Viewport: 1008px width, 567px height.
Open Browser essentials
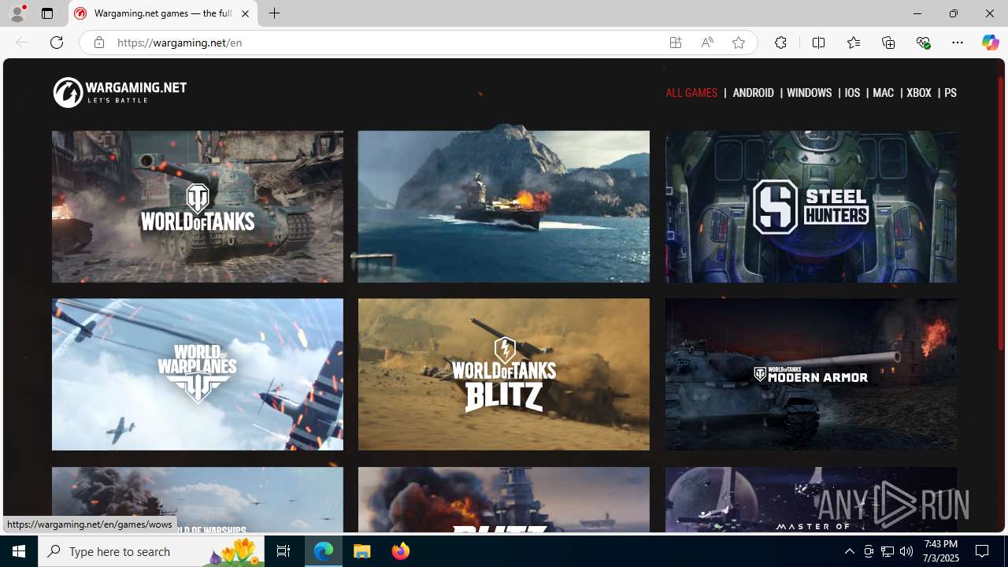pyautogui.click(x=923, y=43)
